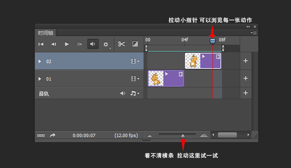Click the 04f mark on ruler

coord(185,40)
